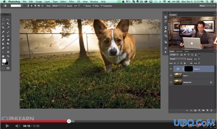The height and width of the screenshot is (129, 217).
Task: Toggle the Reverse gradient checkbox
Action: (x=84, y=6)
